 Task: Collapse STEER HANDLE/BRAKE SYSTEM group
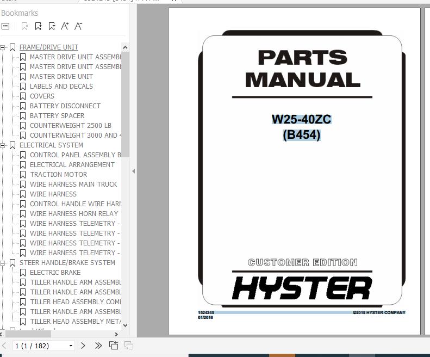(3, 263)
